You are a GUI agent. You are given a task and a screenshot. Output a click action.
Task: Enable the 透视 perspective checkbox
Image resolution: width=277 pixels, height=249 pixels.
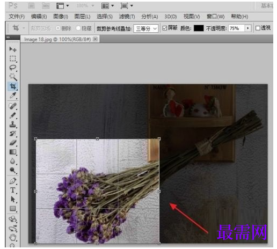point(258,28)
